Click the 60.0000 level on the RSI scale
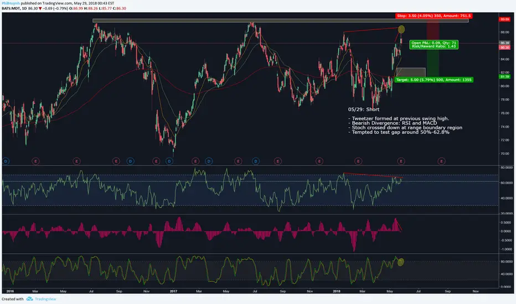 (x=507, y=183)
